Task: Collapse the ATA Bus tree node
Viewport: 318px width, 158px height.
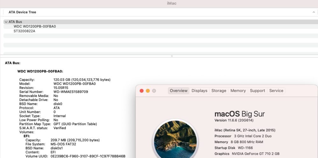Action: pos(6,22)
